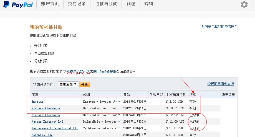Click the 开始 column header in table
Viewport: 255px width, 137px height.
127,95
